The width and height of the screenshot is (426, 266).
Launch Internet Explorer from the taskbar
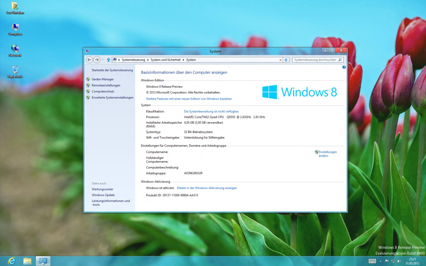[11, 261]
